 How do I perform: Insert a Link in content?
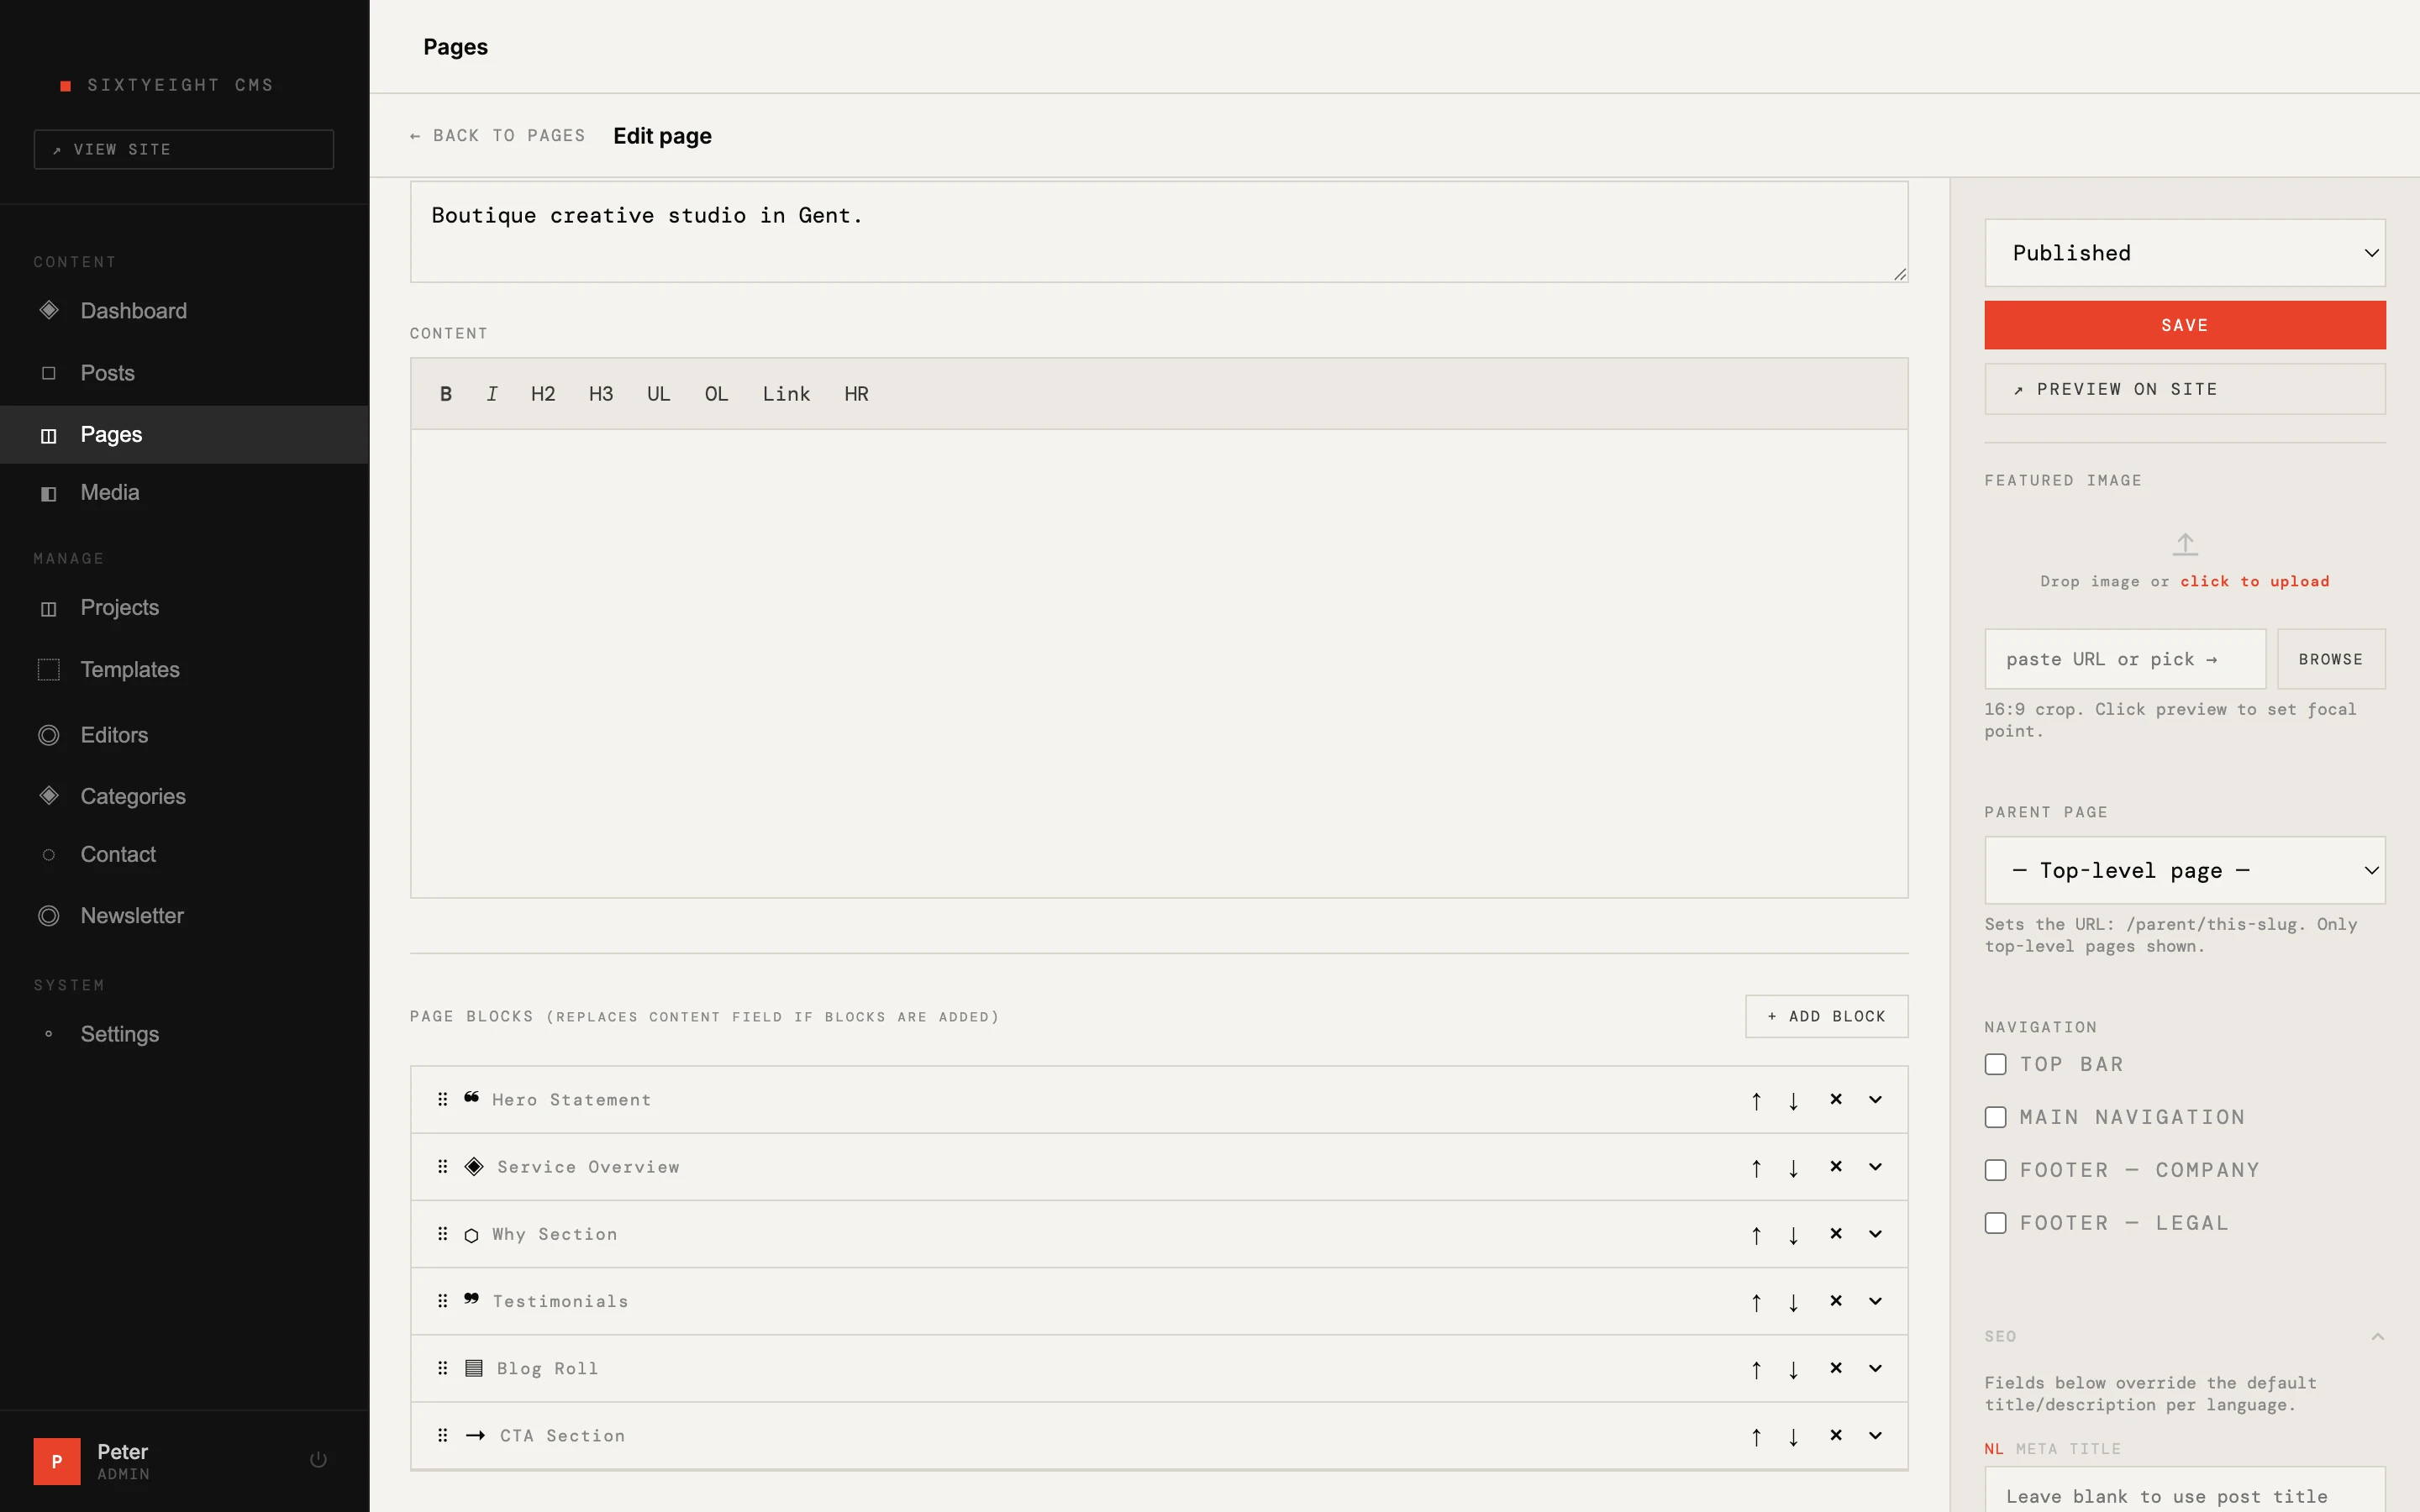786,394
